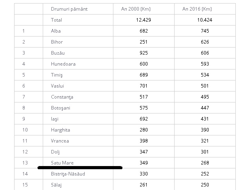
Task: Click total value 12.429 for 2000
Action: point(144,20)
